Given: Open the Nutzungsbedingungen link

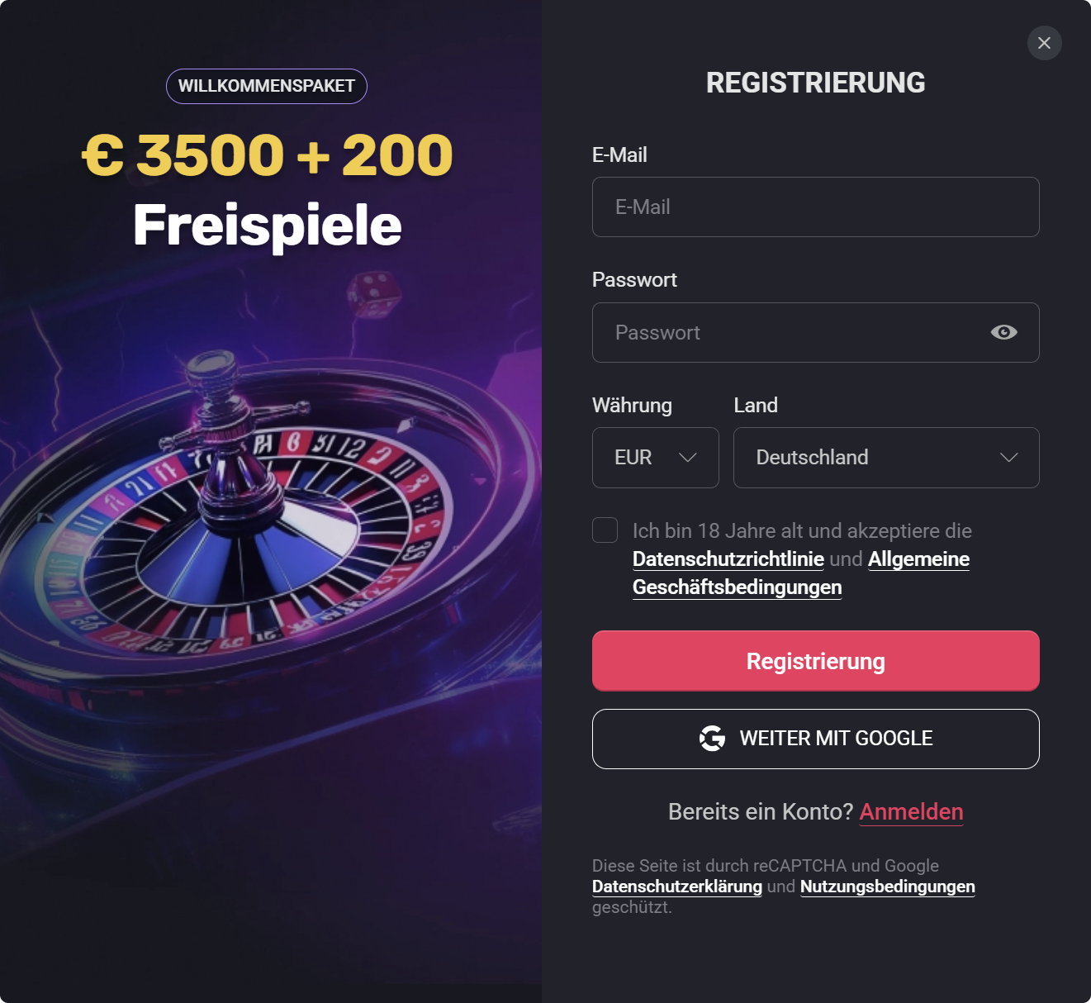Looking at the screenshot, I should point(888,887).
